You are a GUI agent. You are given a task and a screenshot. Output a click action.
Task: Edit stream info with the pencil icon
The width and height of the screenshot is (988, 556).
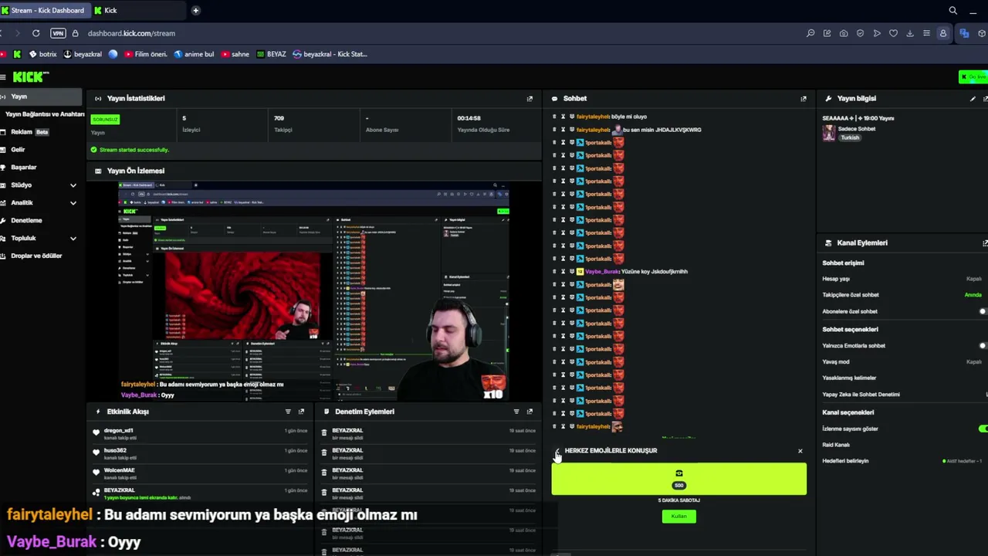click(x=973, y=99)
